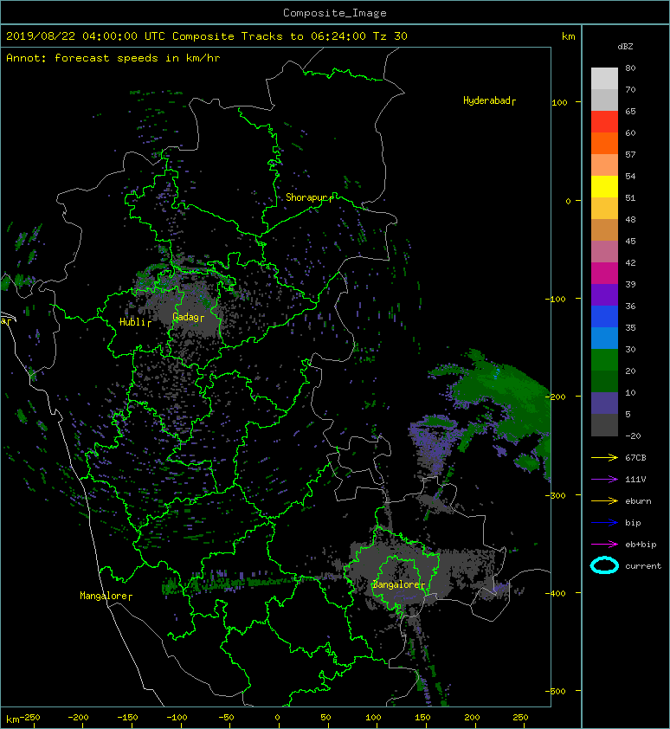
Task: Pick the light blue swatch between 35 and 30 dBZ
Action: (604, 338)
